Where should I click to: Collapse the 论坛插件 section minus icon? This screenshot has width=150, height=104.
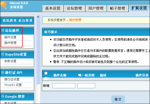3,30
